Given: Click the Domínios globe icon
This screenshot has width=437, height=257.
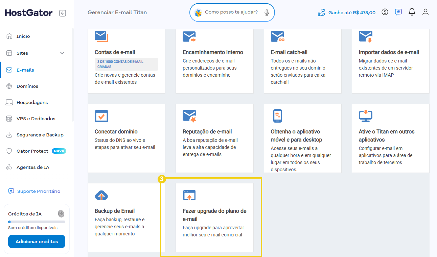Looking at the screenshot, I should click(9, 86).
